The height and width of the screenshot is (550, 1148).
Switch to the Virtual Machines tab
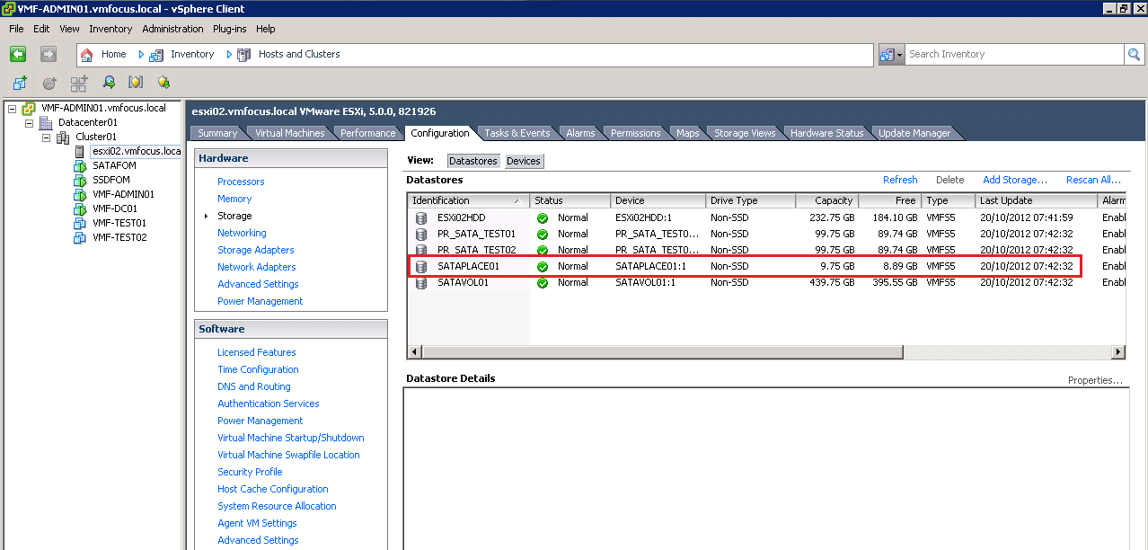click(x=289, y=133)
